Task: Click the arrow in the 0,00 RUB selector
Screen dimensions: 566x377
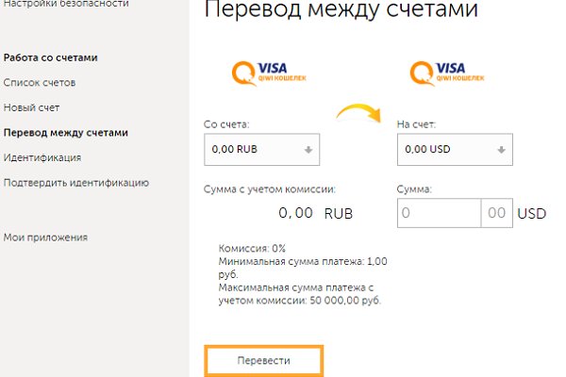Action: pos(308,149)
